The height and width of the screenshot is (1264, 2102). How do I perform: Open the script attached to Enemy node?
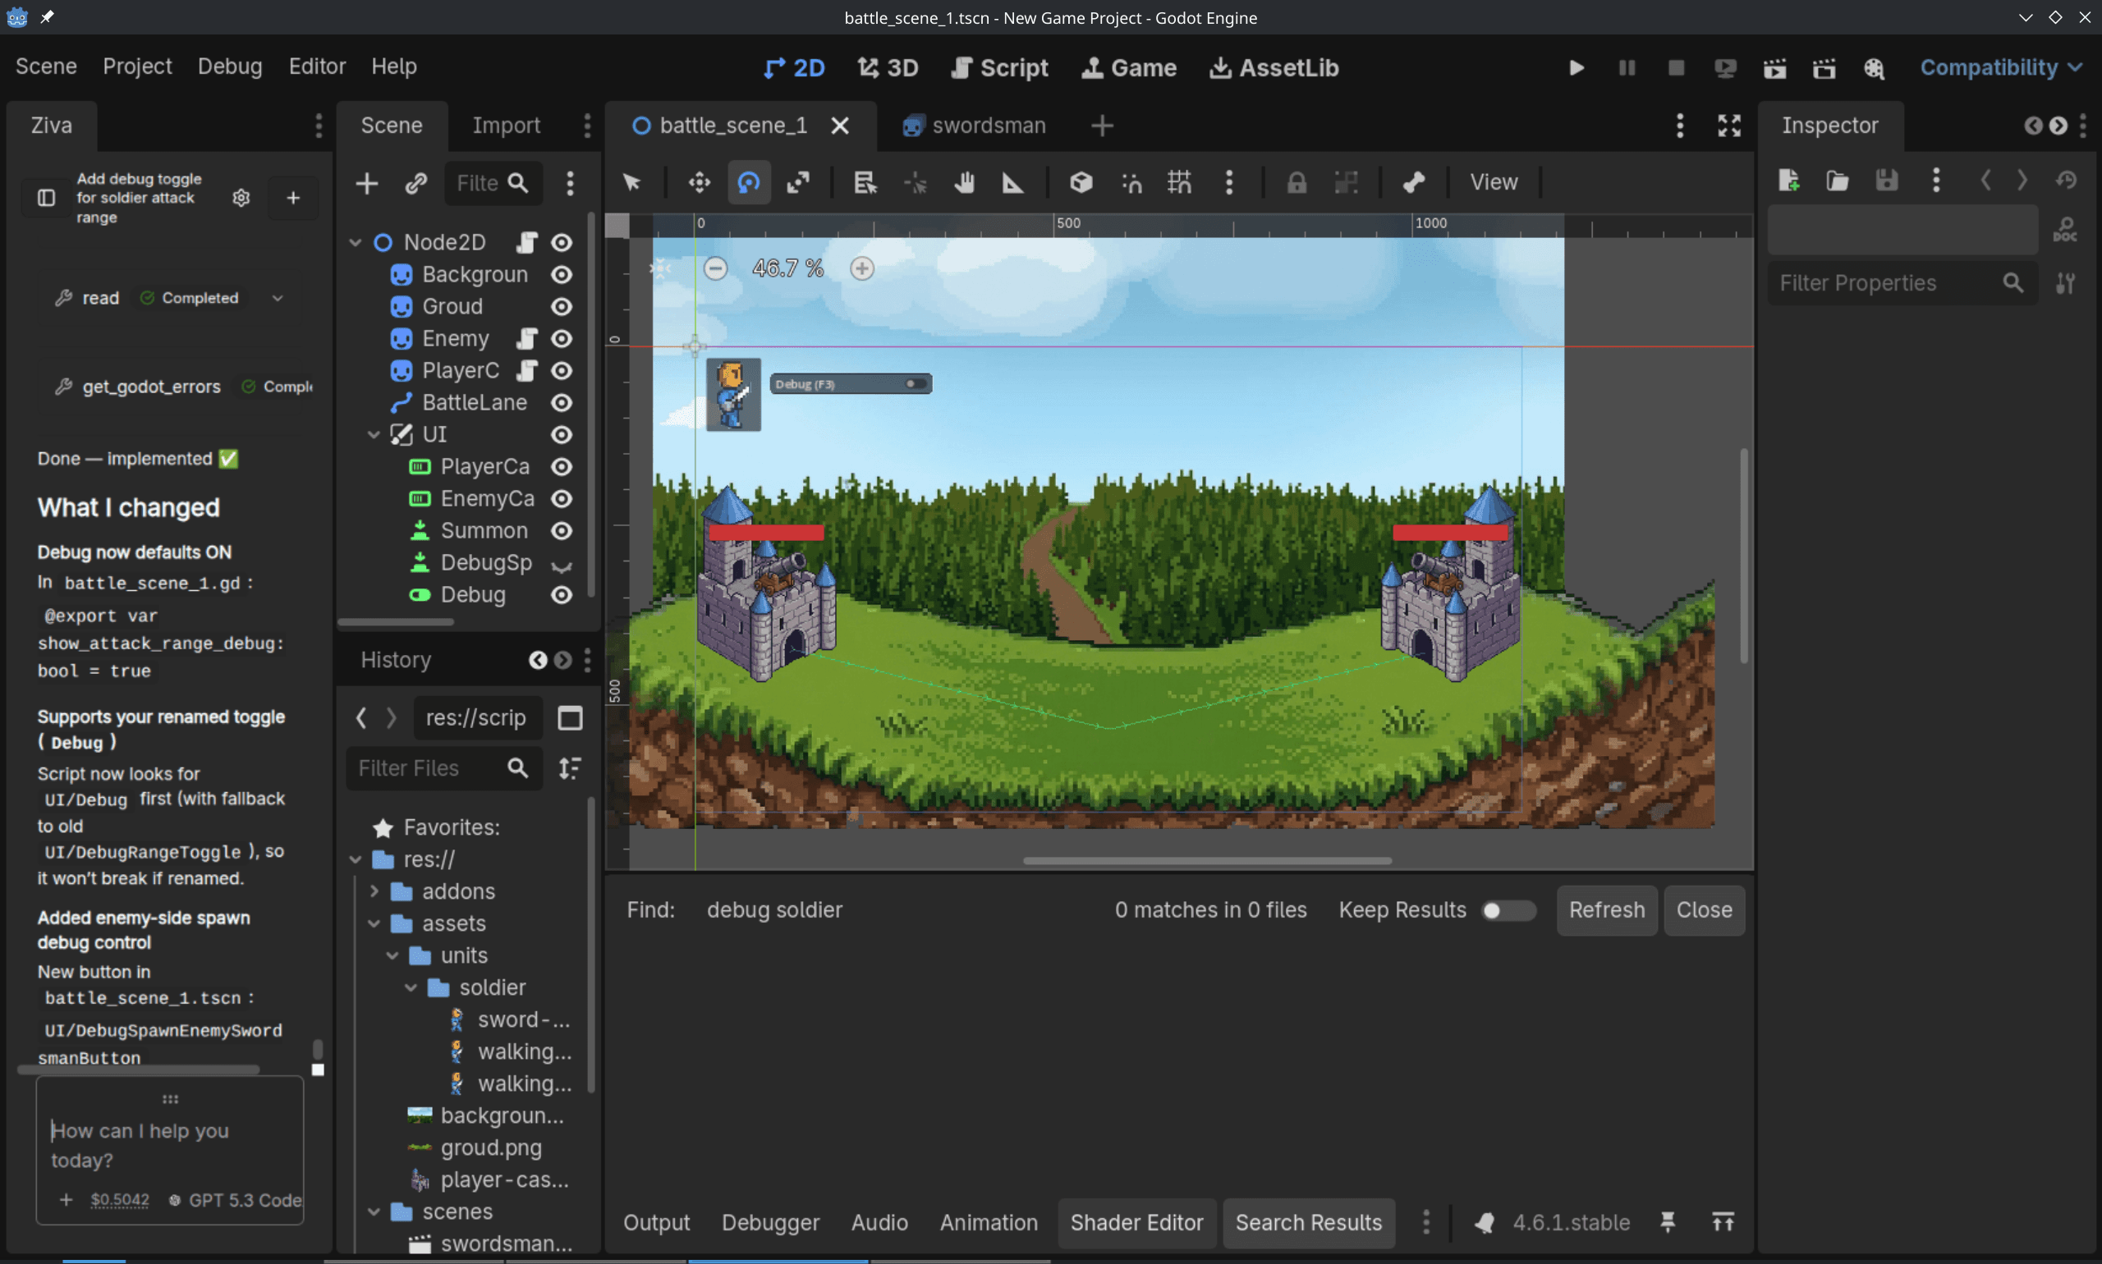point(527,339)
